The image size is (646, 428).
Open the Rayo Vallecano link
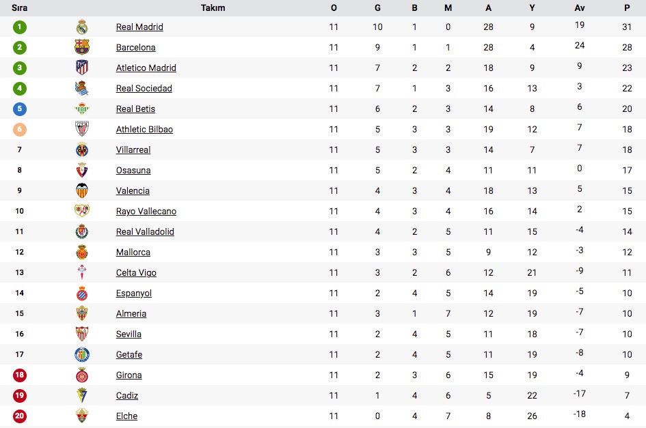pyautogui.click(x=146, y=211)
